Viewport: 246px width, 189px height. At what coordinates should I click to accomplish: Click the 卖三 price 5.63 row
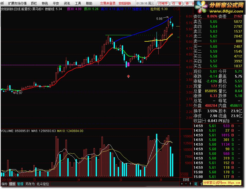[x=218, y=31]
